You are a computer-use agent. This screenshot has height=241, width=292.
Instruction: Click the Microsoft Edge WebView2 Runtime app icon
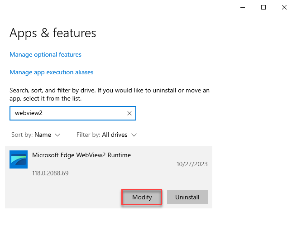coord(19,159)
